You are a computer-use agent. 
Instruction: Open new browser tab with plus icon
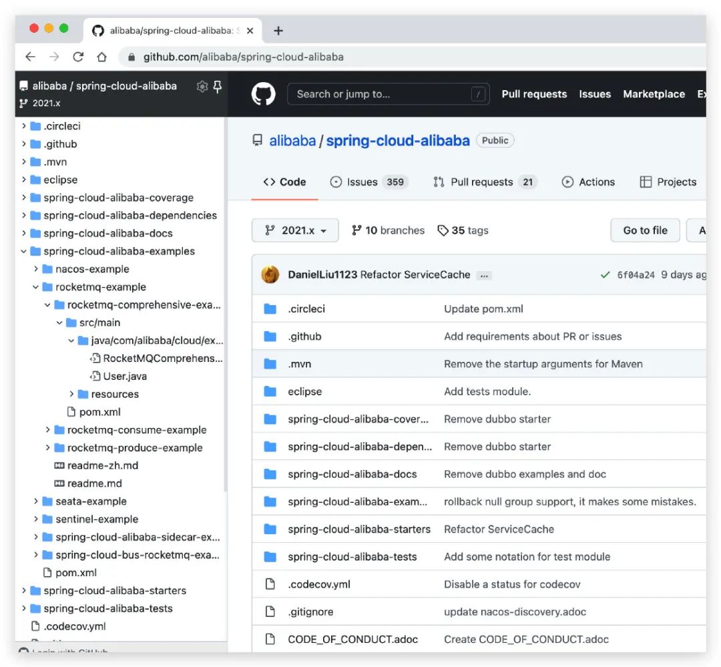278,31
